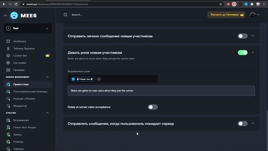Click the Поиск Чего Угодно plugin icon
Image resolution: width=268 pixels, height=151 pixels.
[8, 128]
